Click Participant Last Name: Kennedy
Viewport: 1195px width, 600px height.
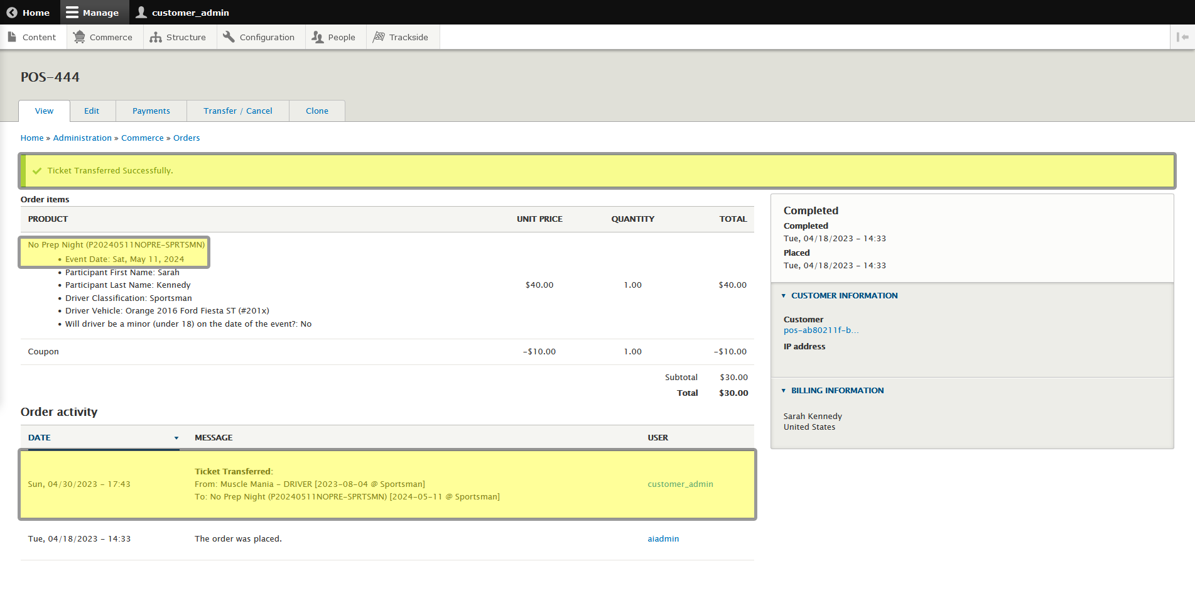pos(128,285)
